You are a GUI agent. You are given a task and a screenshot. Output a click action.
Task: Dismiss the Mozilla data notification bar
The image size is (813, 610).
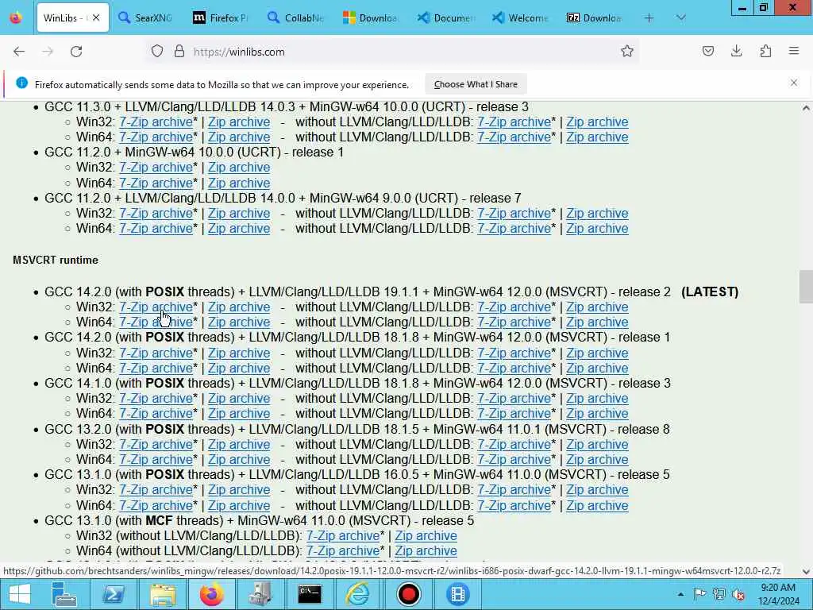(794, 83)
